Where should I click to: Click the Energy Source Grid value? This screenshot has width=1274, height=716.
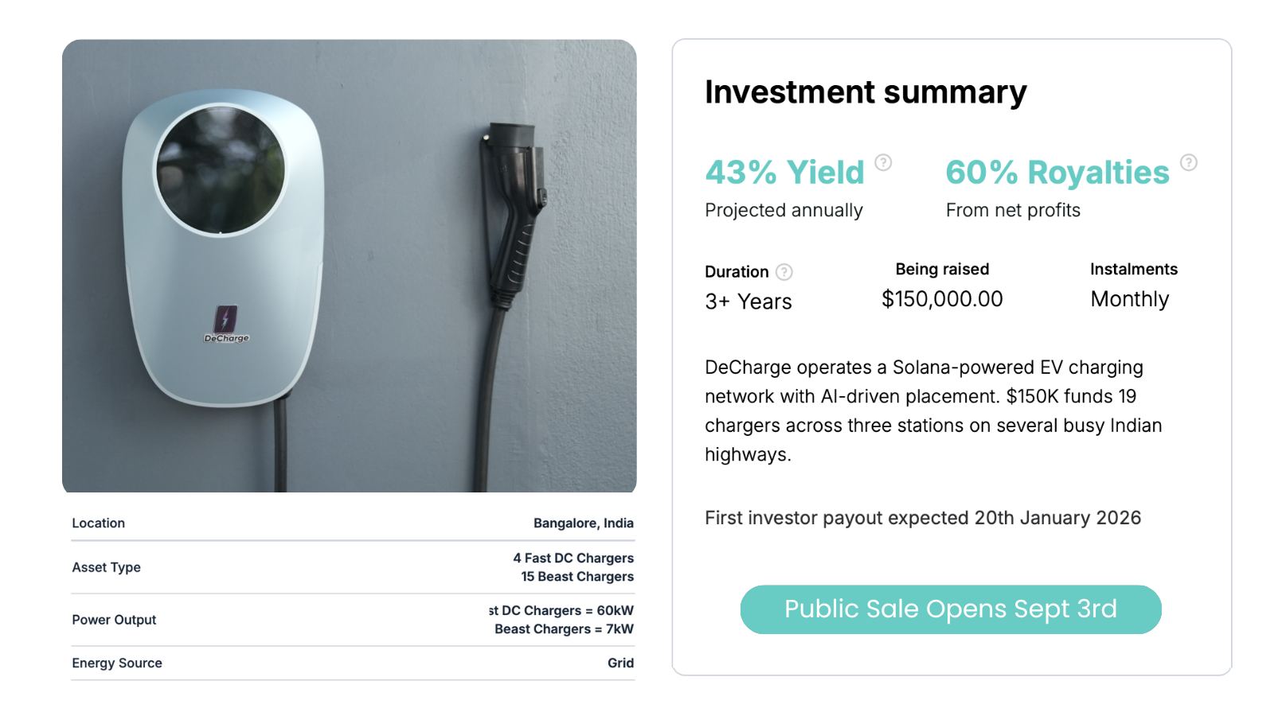coord(620,663)
